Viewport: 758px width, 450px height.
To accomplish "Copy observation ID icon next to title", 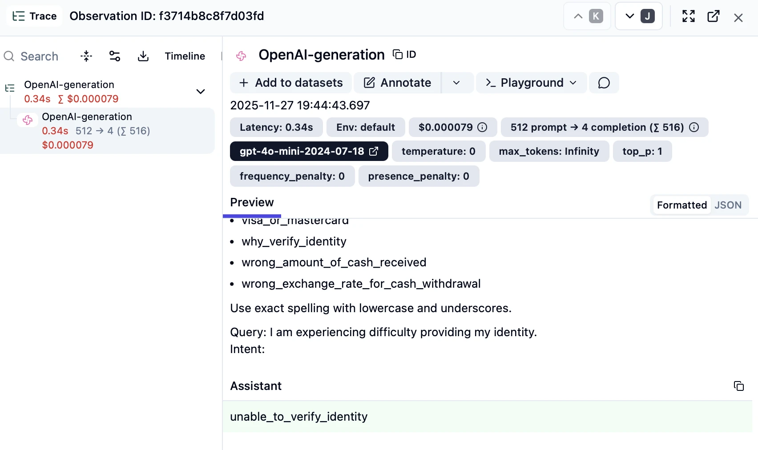I will [x=404, y=54].
